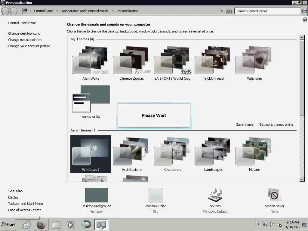The image size is (308, 231).
Task: Open the Start menu
Action: click(8, 224)
